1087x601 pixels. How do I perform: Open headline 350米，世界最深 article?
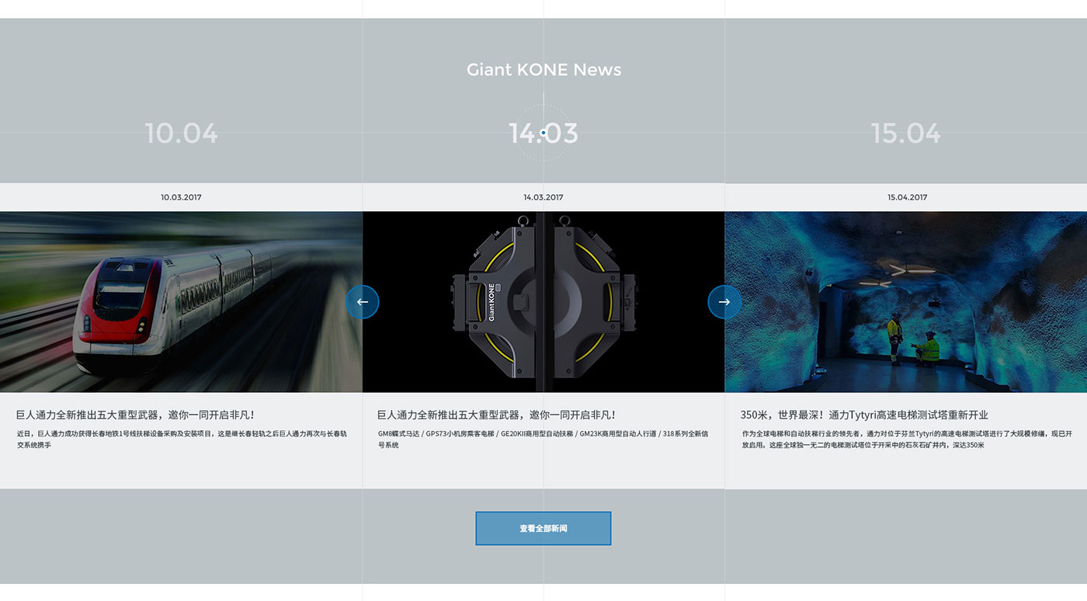[864, 415]
